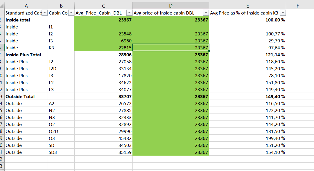The width and height of the screenshot is (314, 171).
Task: Click the percentage 100,77 %
Action: pyautogui.click(x=275, y=34)
